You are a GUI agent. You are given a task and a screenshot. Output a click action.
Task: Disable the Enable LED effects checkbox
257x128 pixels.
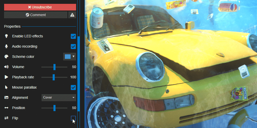pos(73,36)
